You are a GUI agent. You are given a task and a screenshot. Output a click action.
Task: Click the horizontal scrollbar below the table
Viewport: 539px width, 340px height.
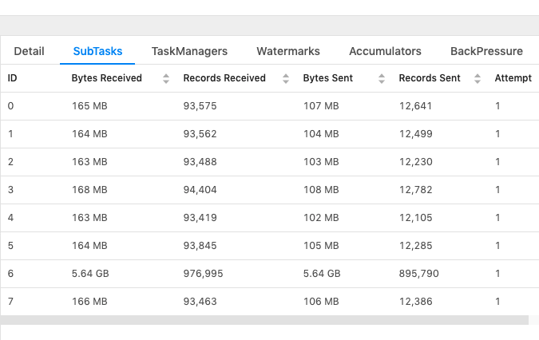tap(264, 320)
